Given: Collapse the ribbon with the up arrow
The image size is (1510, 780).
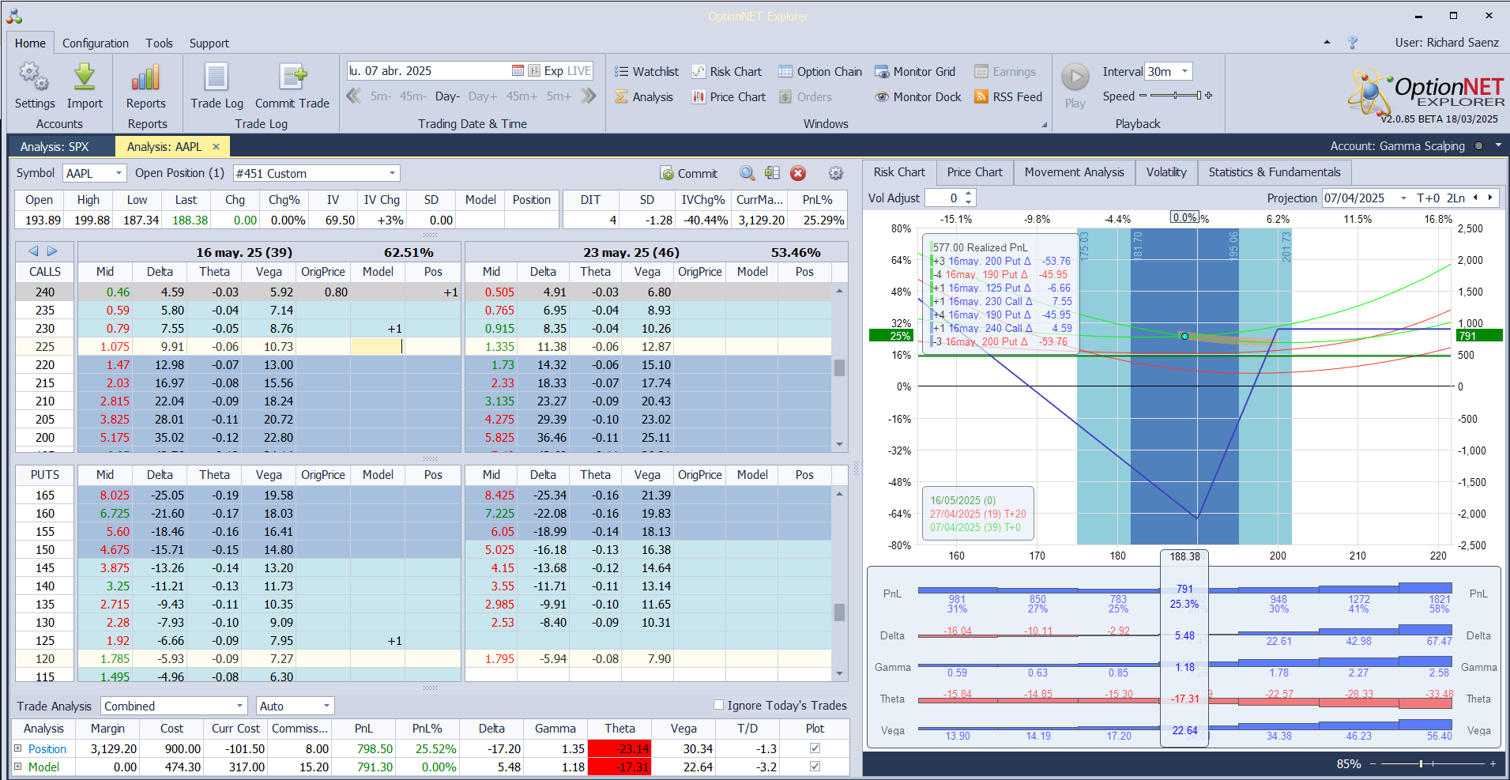Looking at the screenshot, I should (x=1327, y=42).
